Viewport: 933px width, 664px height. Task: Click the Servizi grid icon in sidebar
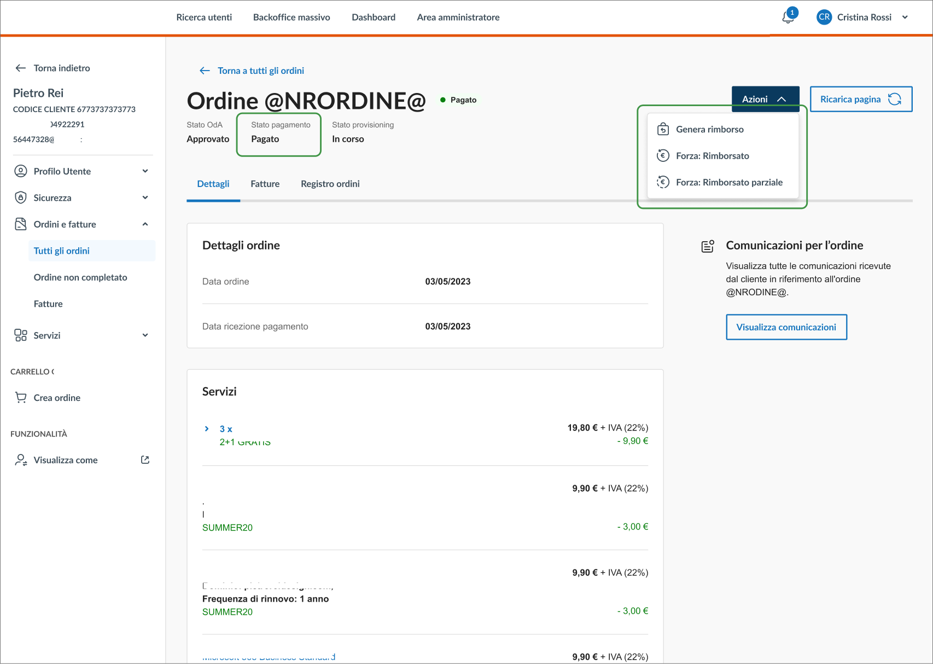21,335
